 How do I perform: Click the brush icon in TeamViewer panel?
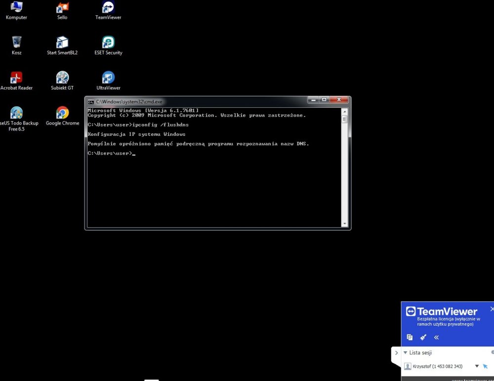423,338
